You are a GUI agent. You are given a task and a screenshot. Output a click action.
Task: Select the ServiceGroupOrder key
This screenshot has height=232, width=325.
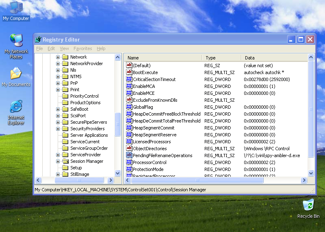click(x=89, y=148)
